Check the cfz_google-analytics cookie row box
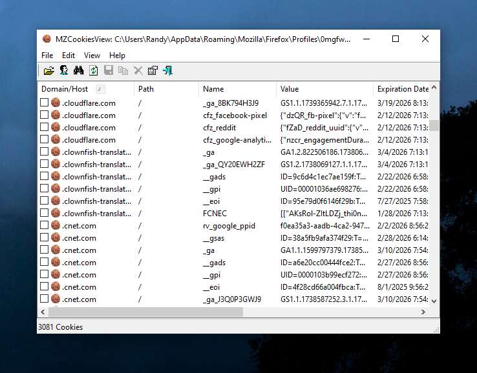 click(x=44, y=139)
